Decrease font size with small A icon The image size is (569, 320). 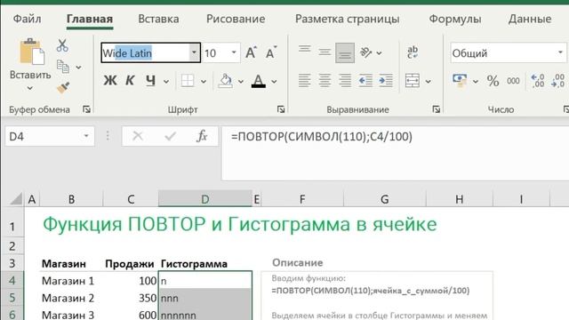tap(270, 53)
